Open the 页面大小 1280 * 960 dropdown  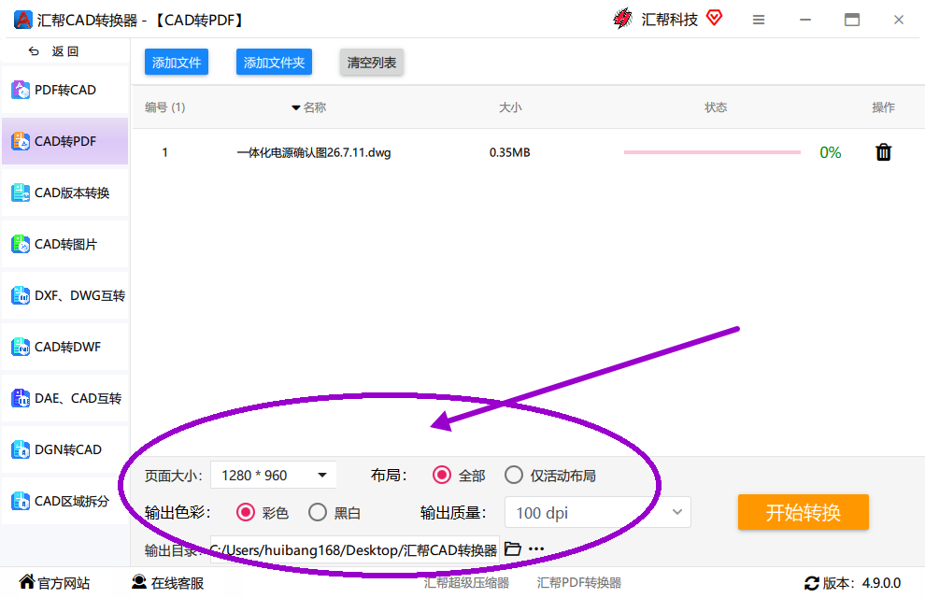point(274,475)
